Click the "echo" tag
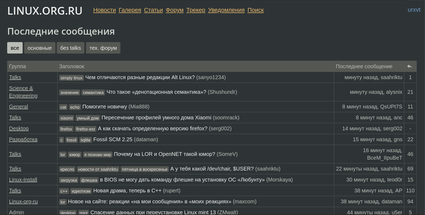 click(75, 107)
